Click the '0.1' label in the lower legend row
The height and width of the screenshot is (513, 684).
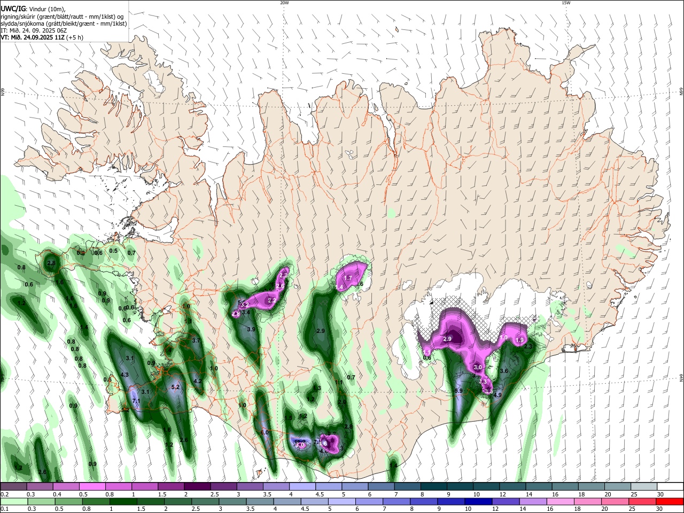pyautogui.click(x=4, y=509)
